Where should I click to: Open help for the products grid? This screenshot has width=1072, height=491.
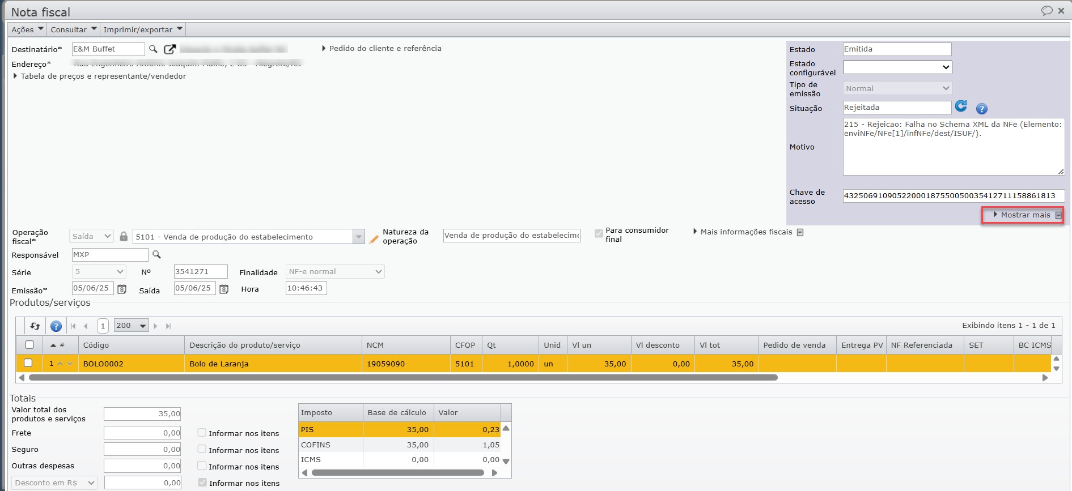56,326
